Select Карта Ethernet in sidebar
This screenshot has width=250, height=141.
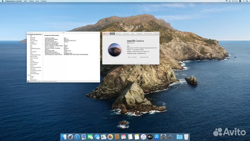tap(34, 63)
